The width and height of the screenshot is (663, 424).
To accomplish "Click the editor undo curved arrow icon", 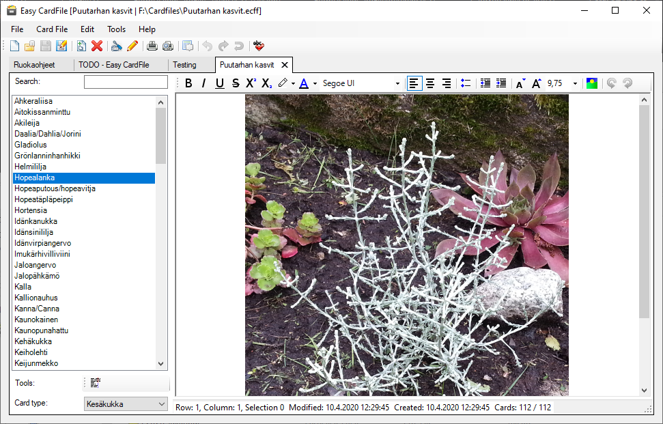I will point(611,83).
